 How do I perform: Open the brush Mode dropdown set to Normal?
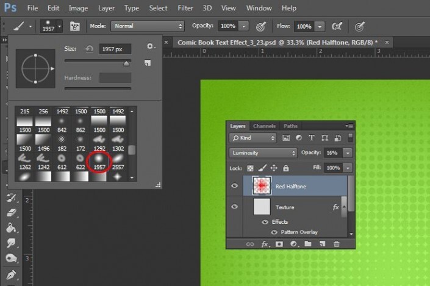(x=147, y=26)
